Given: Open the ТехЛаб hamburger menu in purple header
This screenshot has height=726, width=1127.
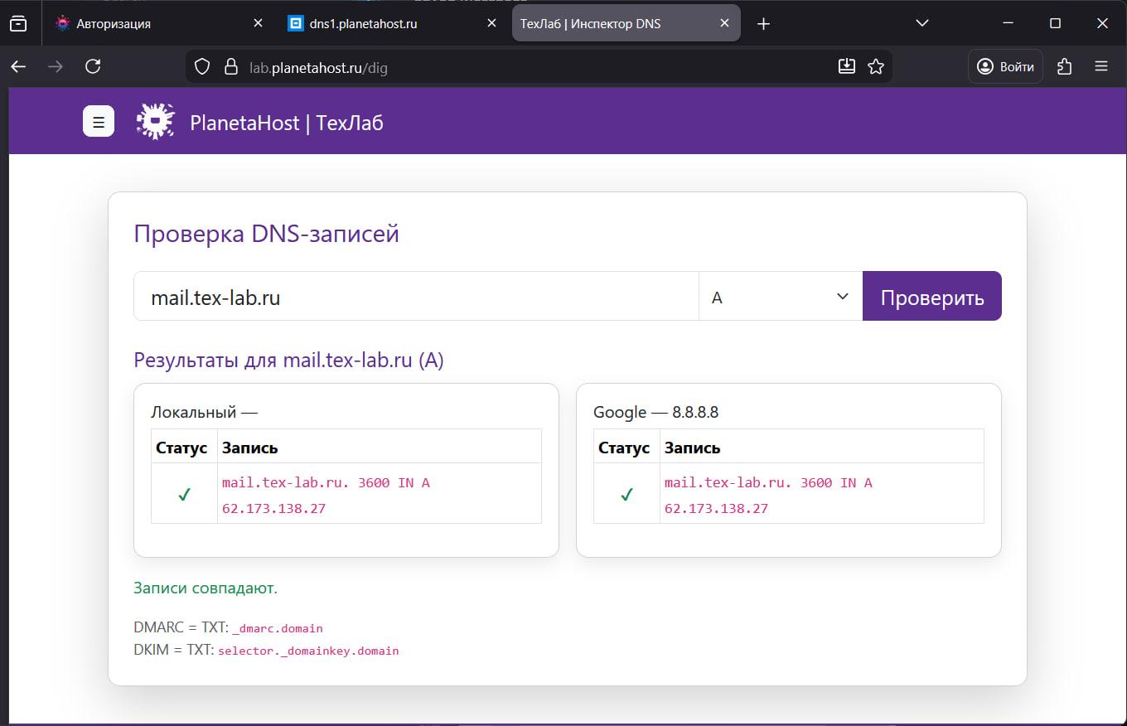Looking at the screenshot, I should [98, 120].
